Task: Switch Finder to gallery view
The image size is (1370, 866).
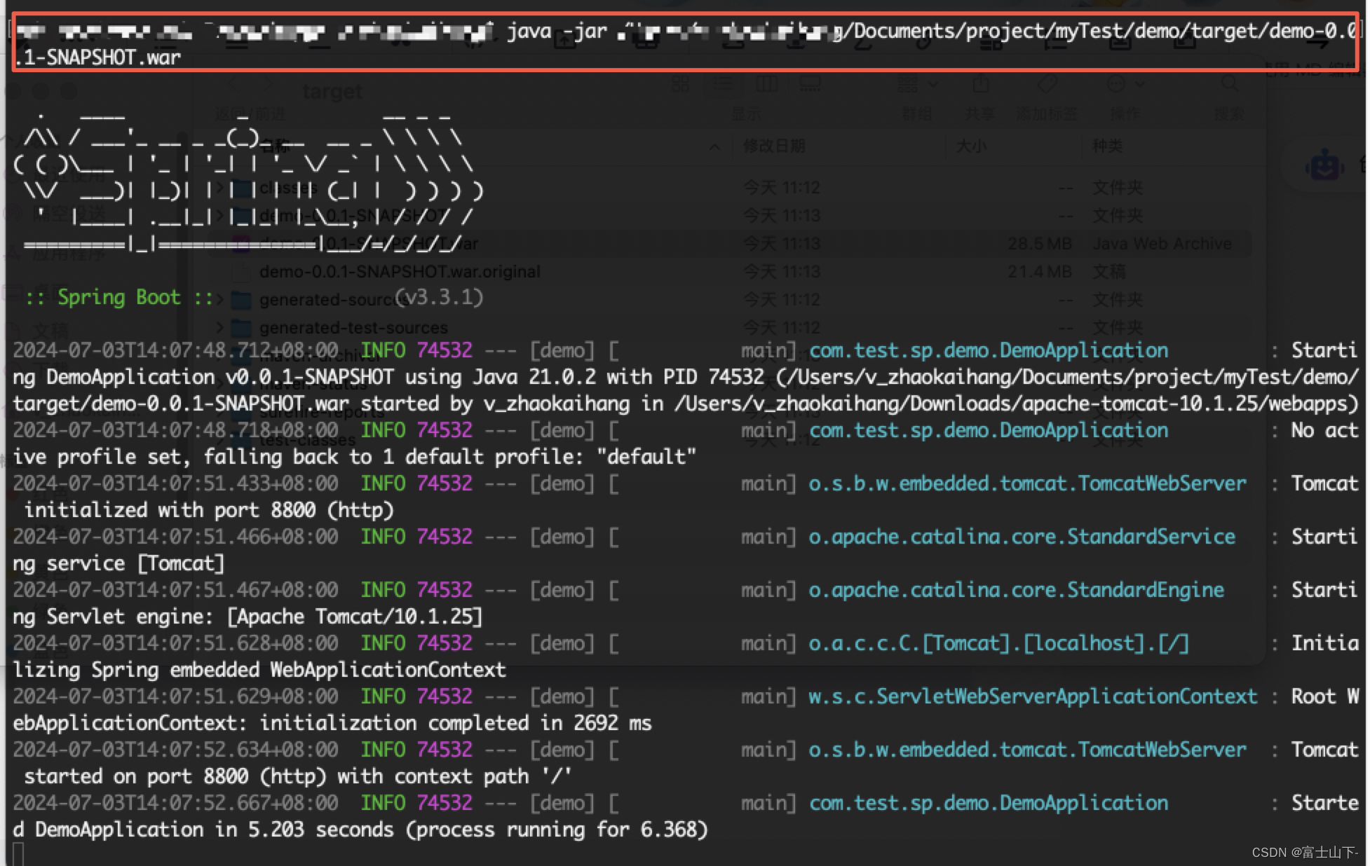Action: pyautogui.click(x=810, y=85)
